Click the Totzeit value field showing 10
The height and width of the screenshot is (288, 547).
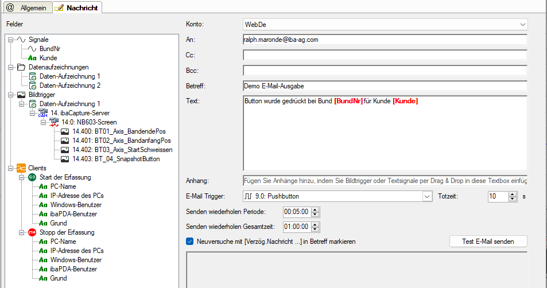tap(498, 196)
